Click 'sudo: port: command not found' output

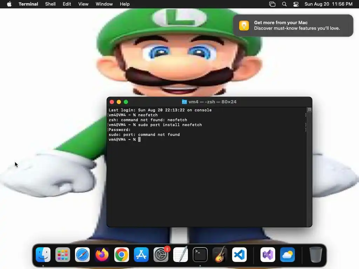click(x=144, y=135)
